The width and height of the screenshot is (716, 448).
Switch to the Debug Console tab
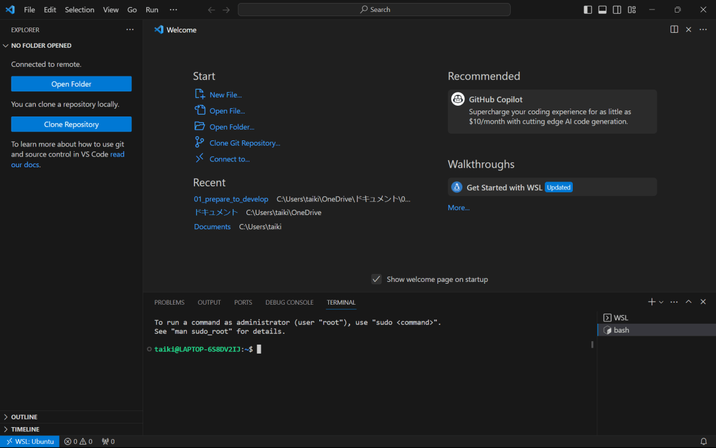(x=289, y=302)
